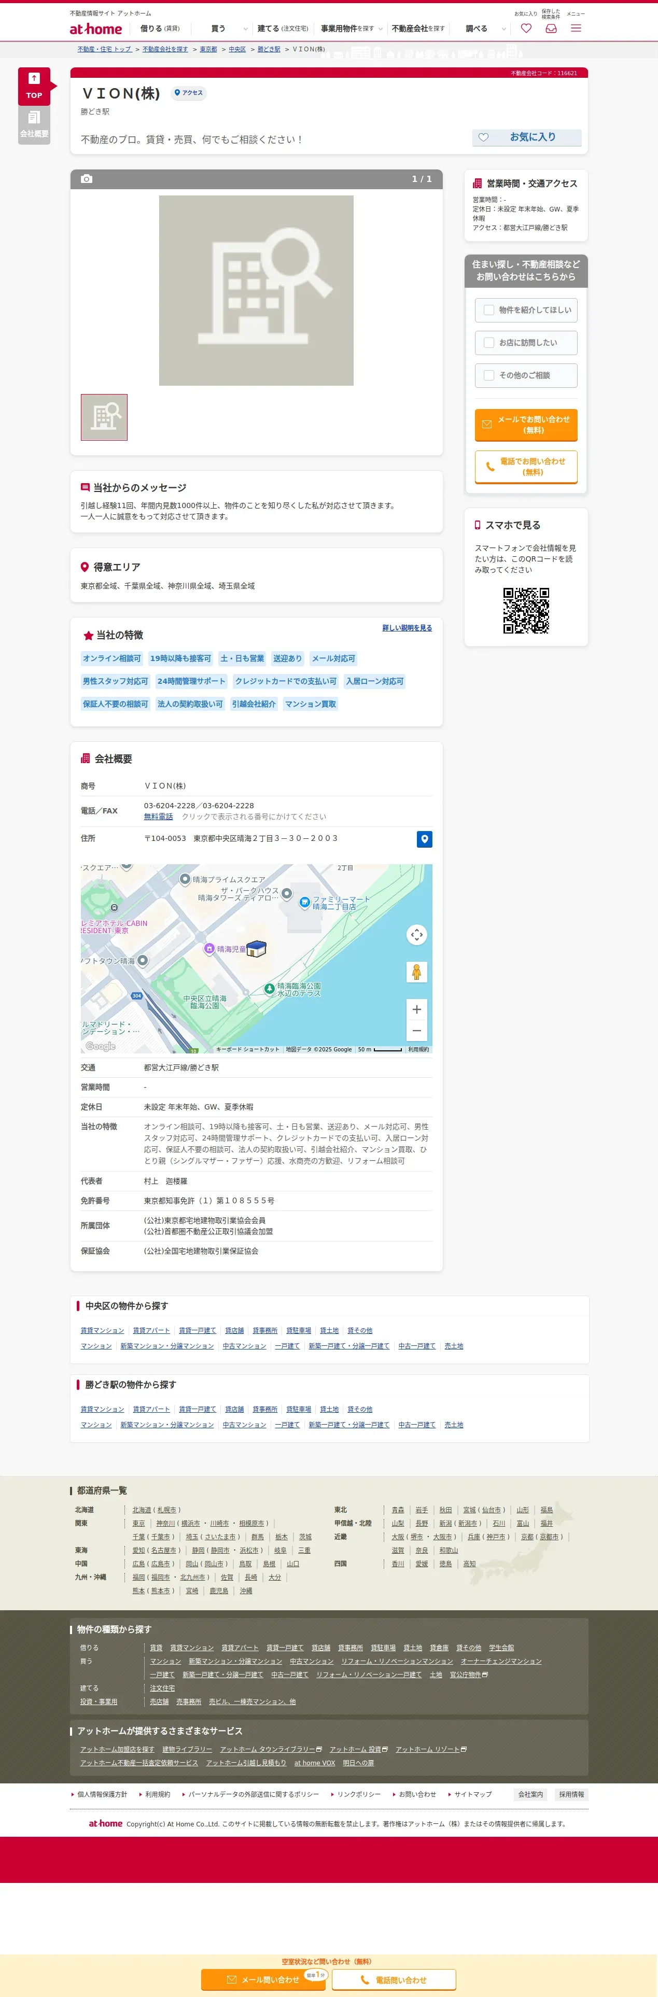Open 詳しい説明を見る link
Viewport: 658px width, 1997px height.
click(407, 628)
